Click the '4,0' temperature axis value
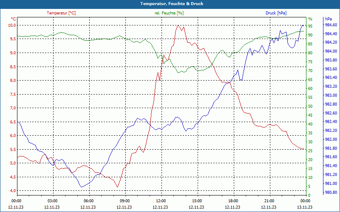 click(13, 190)
